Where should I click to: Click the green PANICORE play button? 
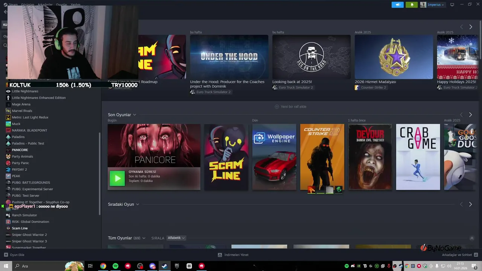[x=117, y=178]
